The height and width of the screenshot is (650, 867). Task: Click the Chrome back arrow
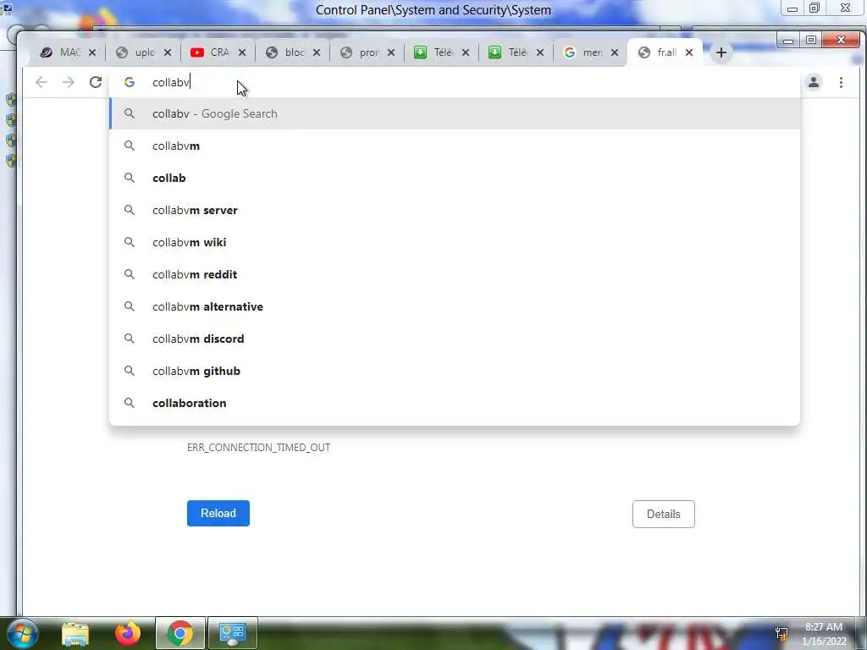coord(41,82)
